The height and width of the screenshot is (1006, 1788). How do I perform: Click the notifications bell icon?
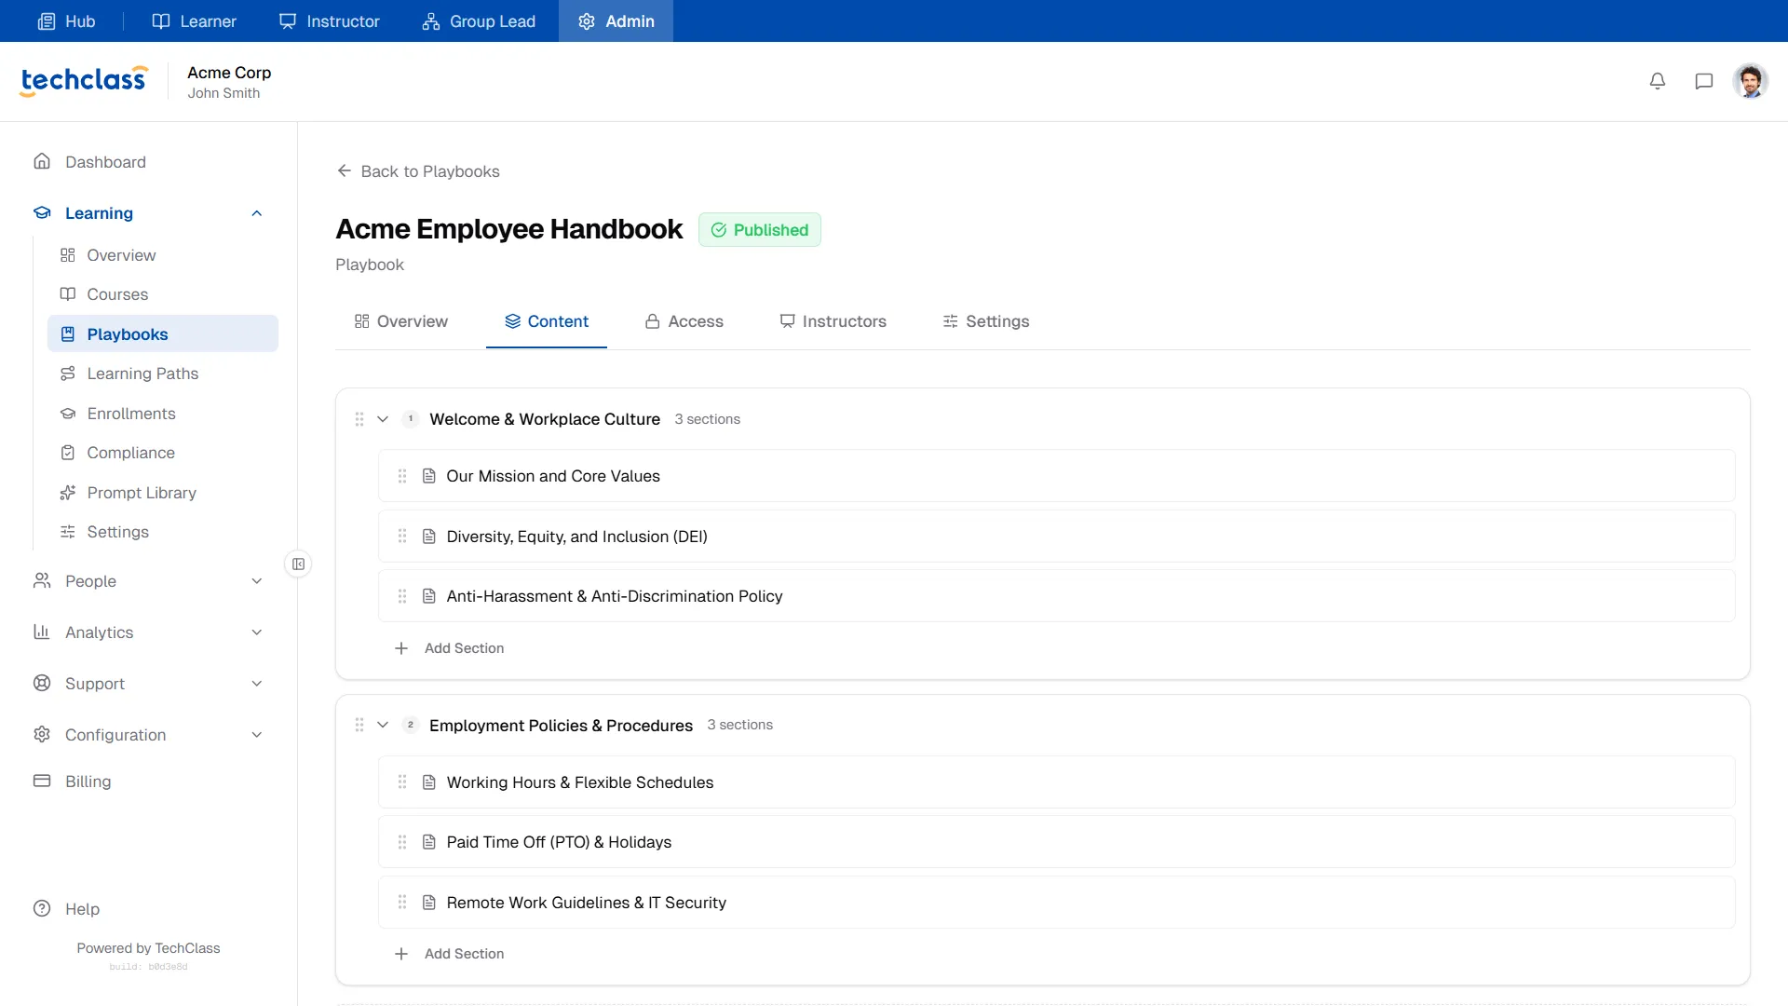coord(1658,81)
